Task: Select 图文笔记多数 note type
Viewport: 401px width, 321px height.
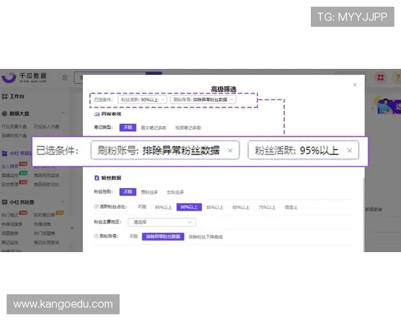Action: [154, 128]
